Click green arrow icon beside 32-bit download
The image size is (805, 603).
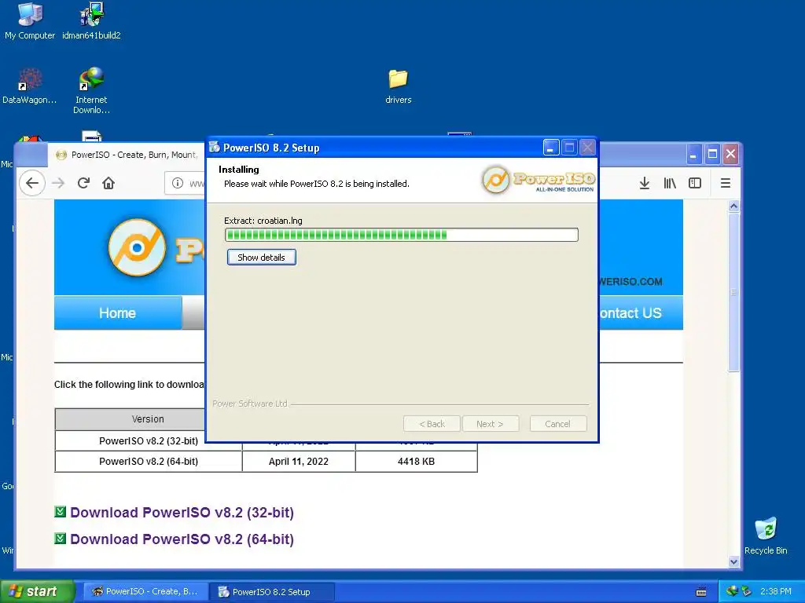point(60,512)
